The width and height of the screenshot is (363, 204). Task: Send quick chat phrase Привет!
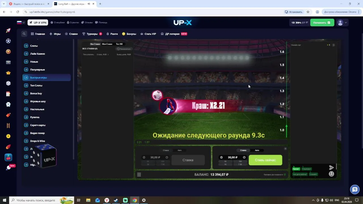pyautogui.click(x=296, y=169)
